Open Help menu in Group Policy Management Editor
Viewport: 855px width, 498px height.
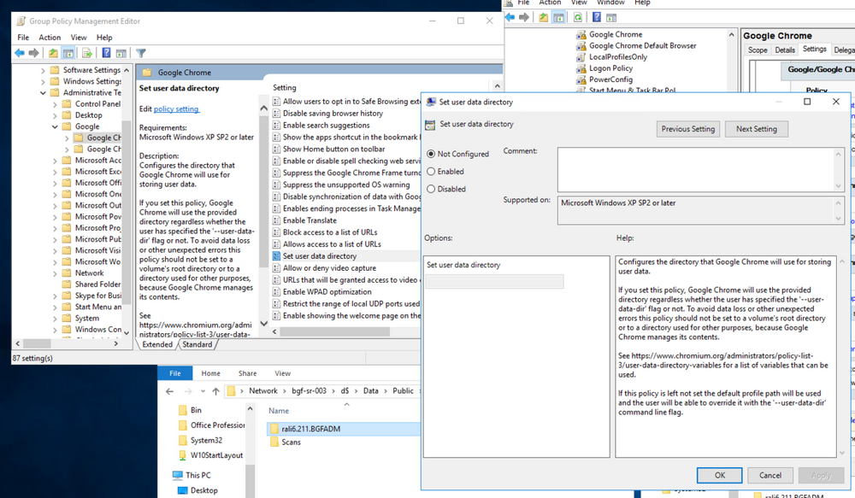[x=104, y=37]
